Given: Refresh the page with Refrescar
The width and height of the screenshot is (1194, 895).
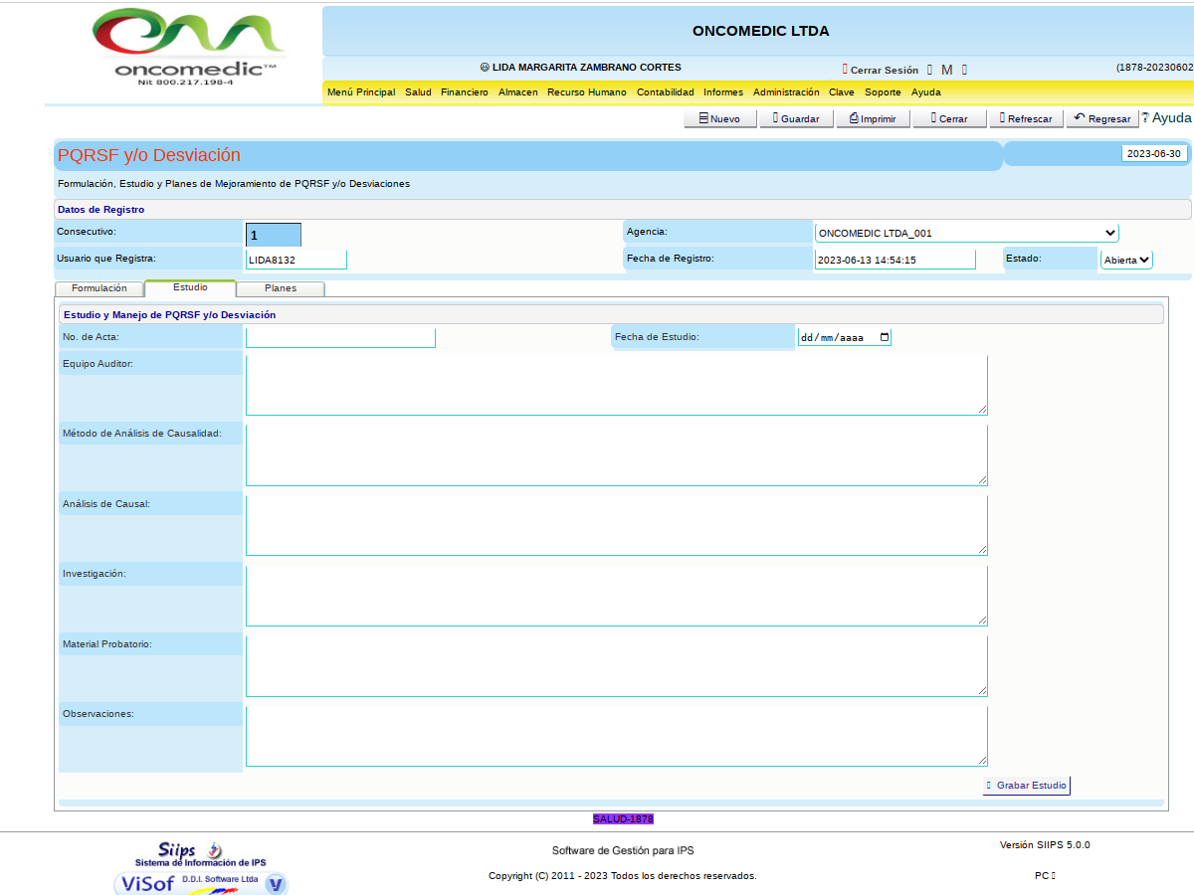Looking at the screenshot, I should [x=1024, y=118].
